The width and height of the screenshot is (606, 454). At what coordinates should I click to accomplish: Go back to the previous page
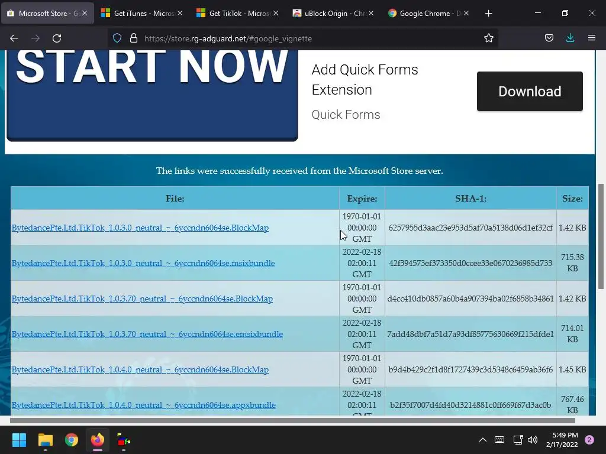14,38
